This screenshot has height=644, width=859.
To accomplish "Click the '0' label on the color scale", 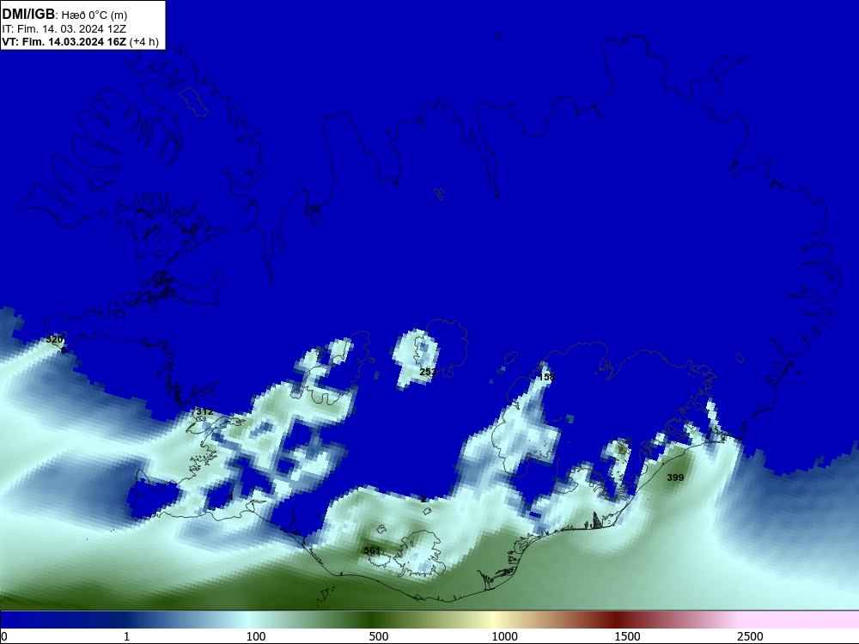I will pyautogui.click(x=4, y=636).
